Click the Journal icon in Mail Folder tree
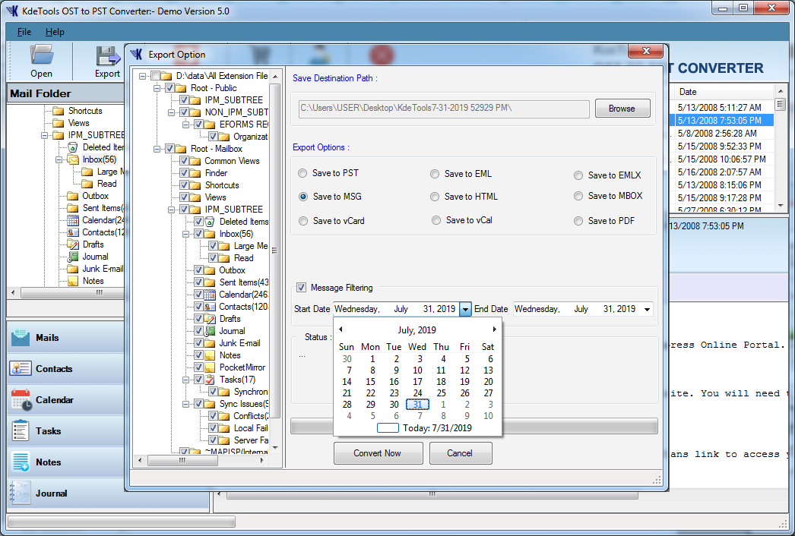Image resolution: width=795 pixels, height=536 pixels. pos(73,257)
